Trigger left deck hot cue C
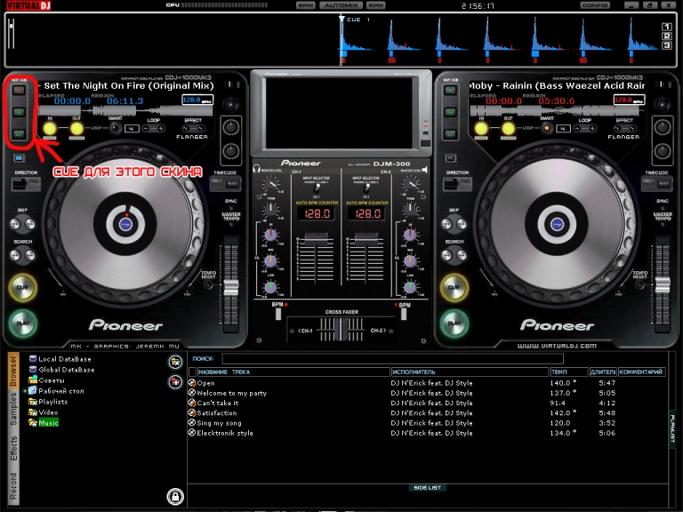 pos(19,133)
